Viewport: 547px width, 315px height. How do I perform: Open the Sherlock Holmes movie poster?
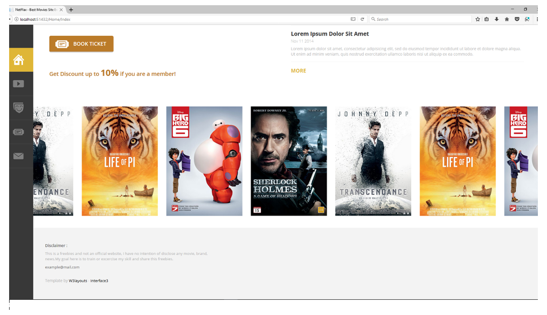click(x=288, y=161)
